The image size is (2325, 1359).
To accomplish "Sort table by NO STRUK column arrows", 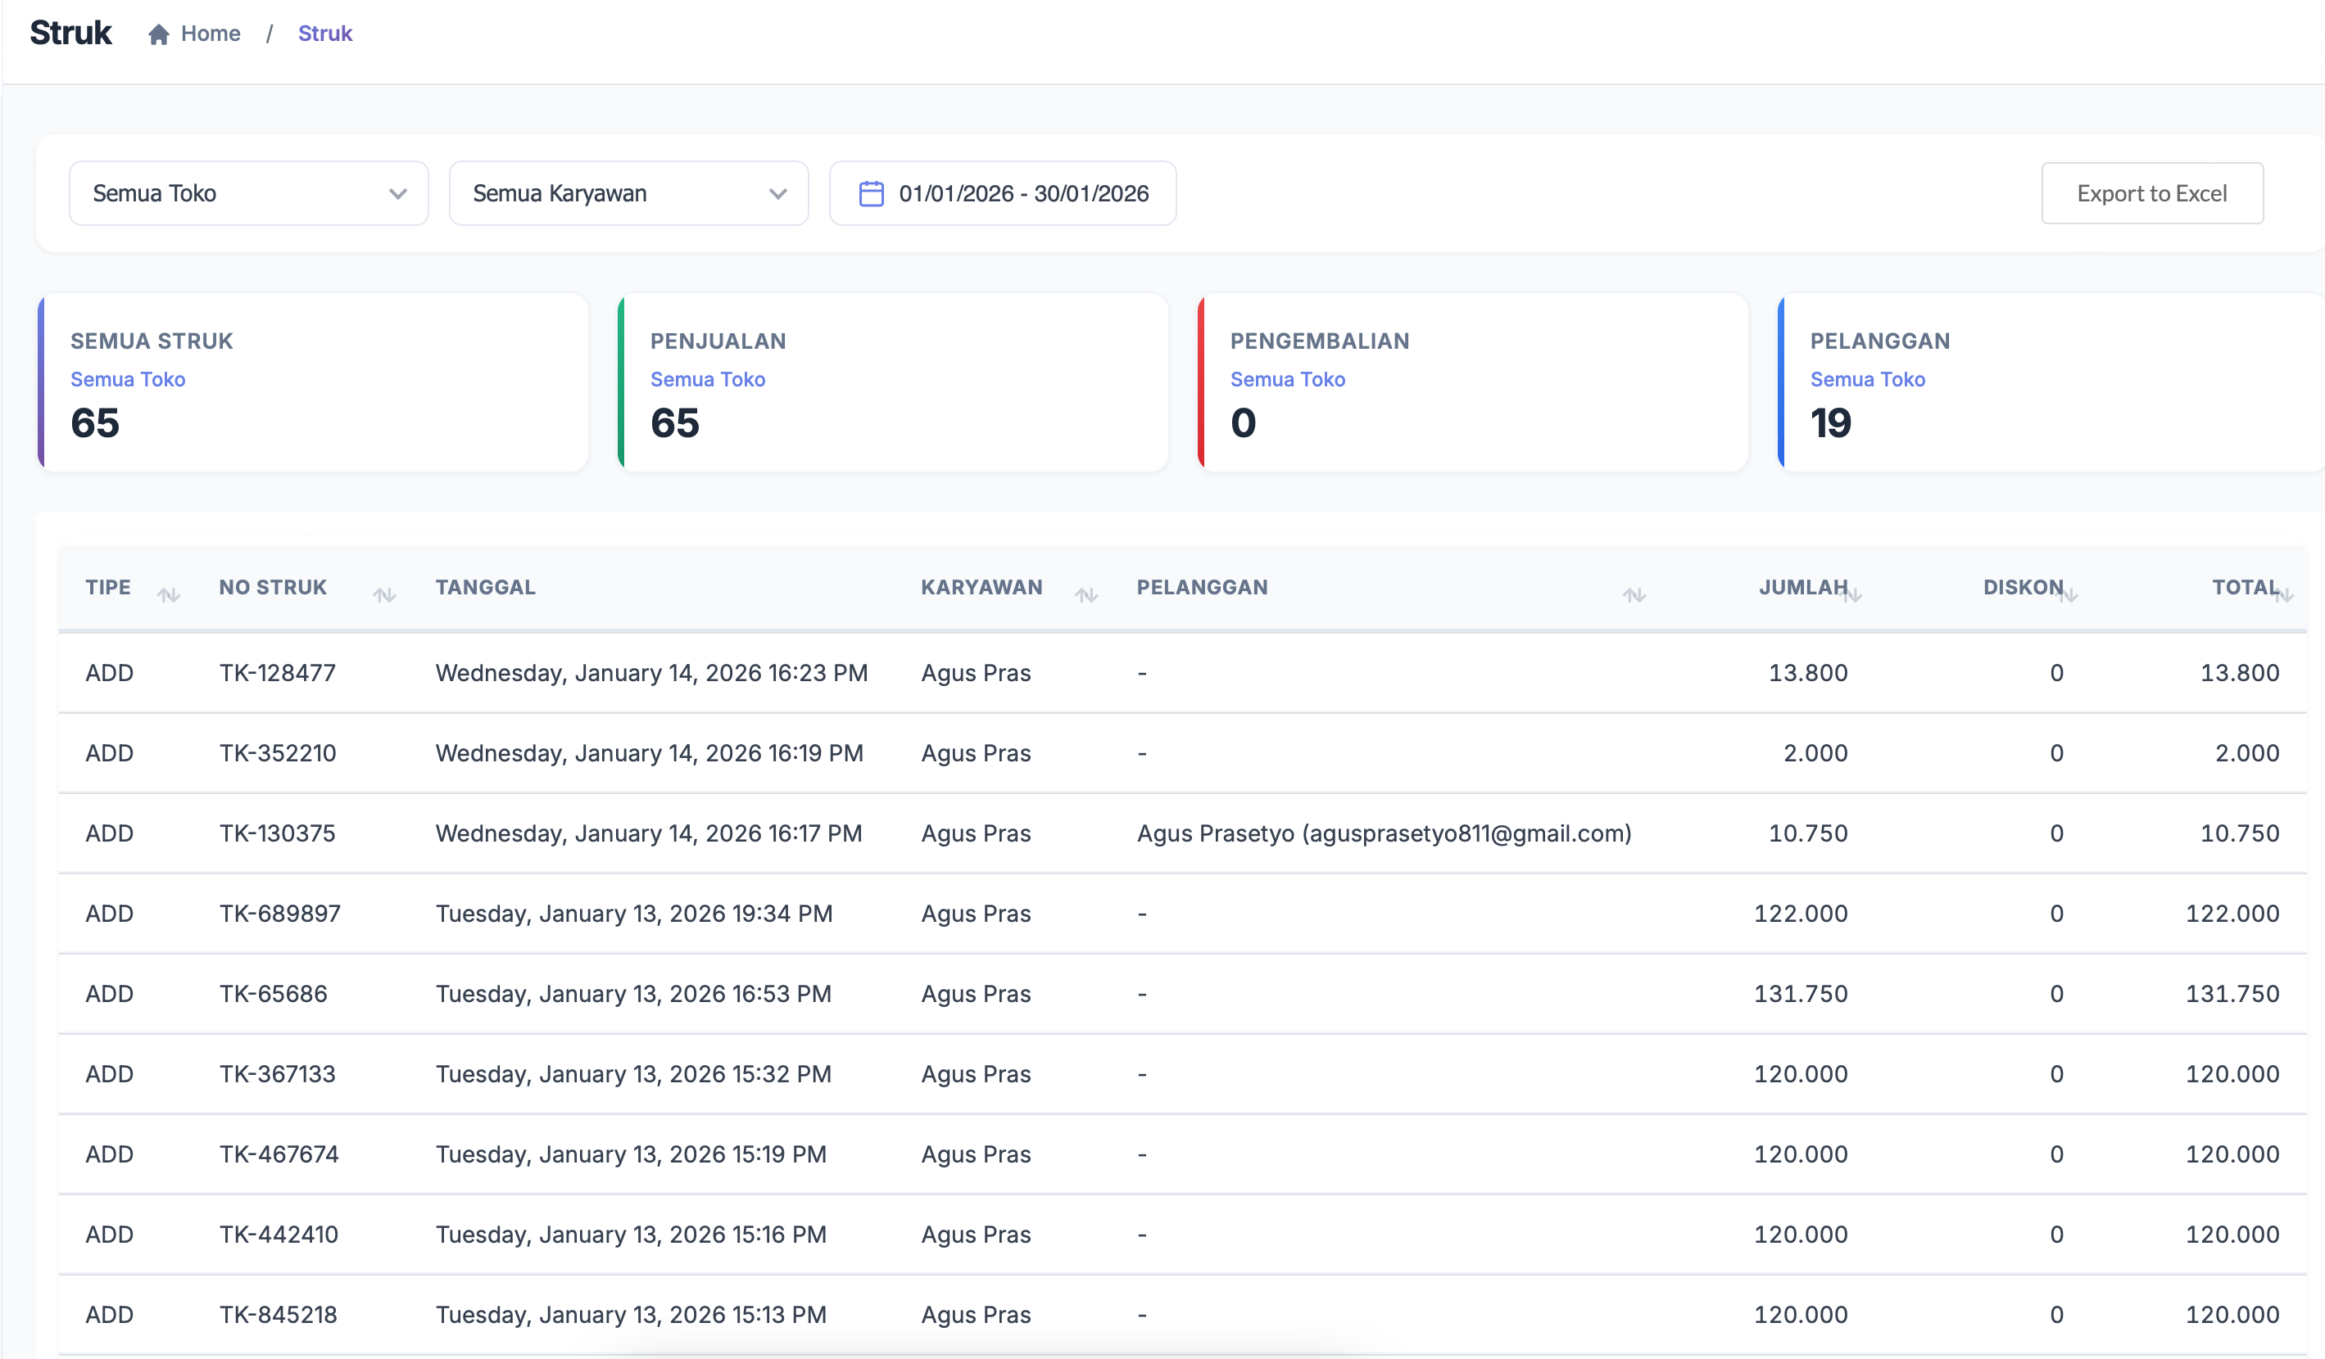I will 383,596.
